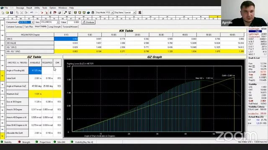Click the icon right of Disp Items dropdown
This screenshot has width=268, height=150.
[140, 12]
